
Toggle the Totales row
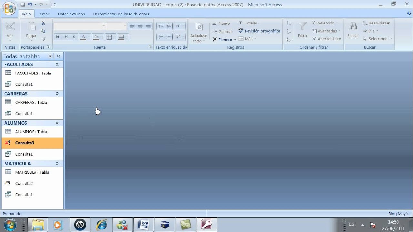[248, 23]
